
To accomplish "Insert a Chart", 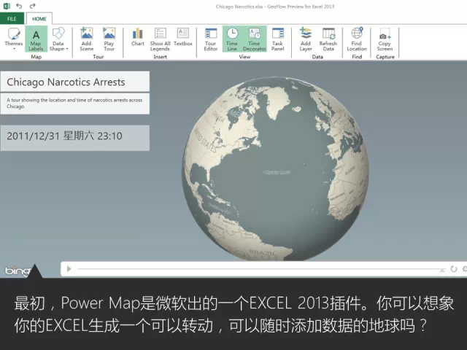I will pos(137,38).
